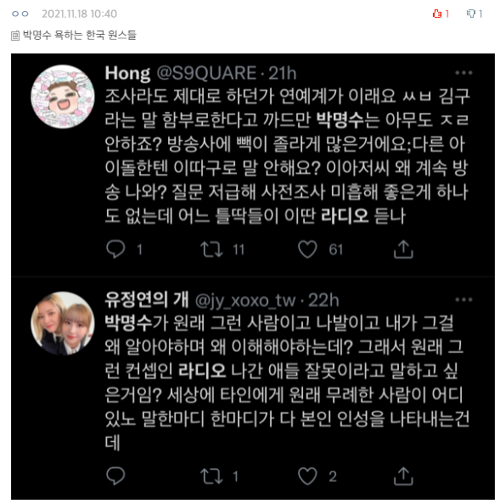The height and width of the screenshot is (504, 500).
Task: Click the @jy_xoxo_tw handle
Action: 245,301
